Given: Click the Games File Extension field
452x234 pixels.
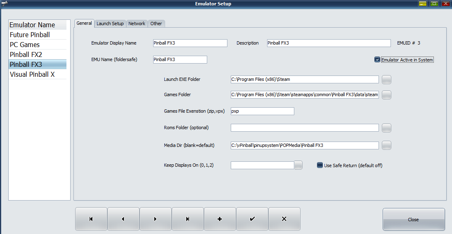Looking at the screenshot, I should click(x=262, y=111).
